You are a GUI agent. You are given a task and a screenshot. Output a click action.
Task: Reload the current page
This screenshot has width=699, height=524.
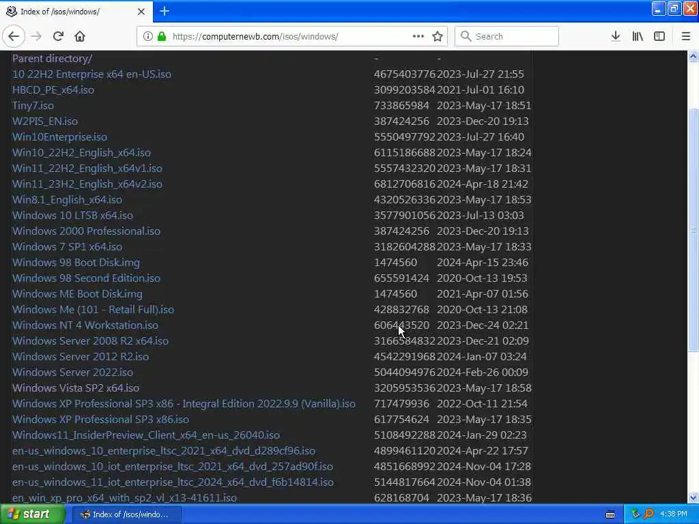click(x=58, y=37)
